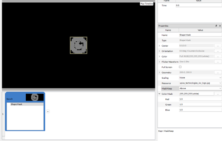The width and height of the screenshot is (222, 141).
Task: Close the Properties panel
Action: point(220,26)
